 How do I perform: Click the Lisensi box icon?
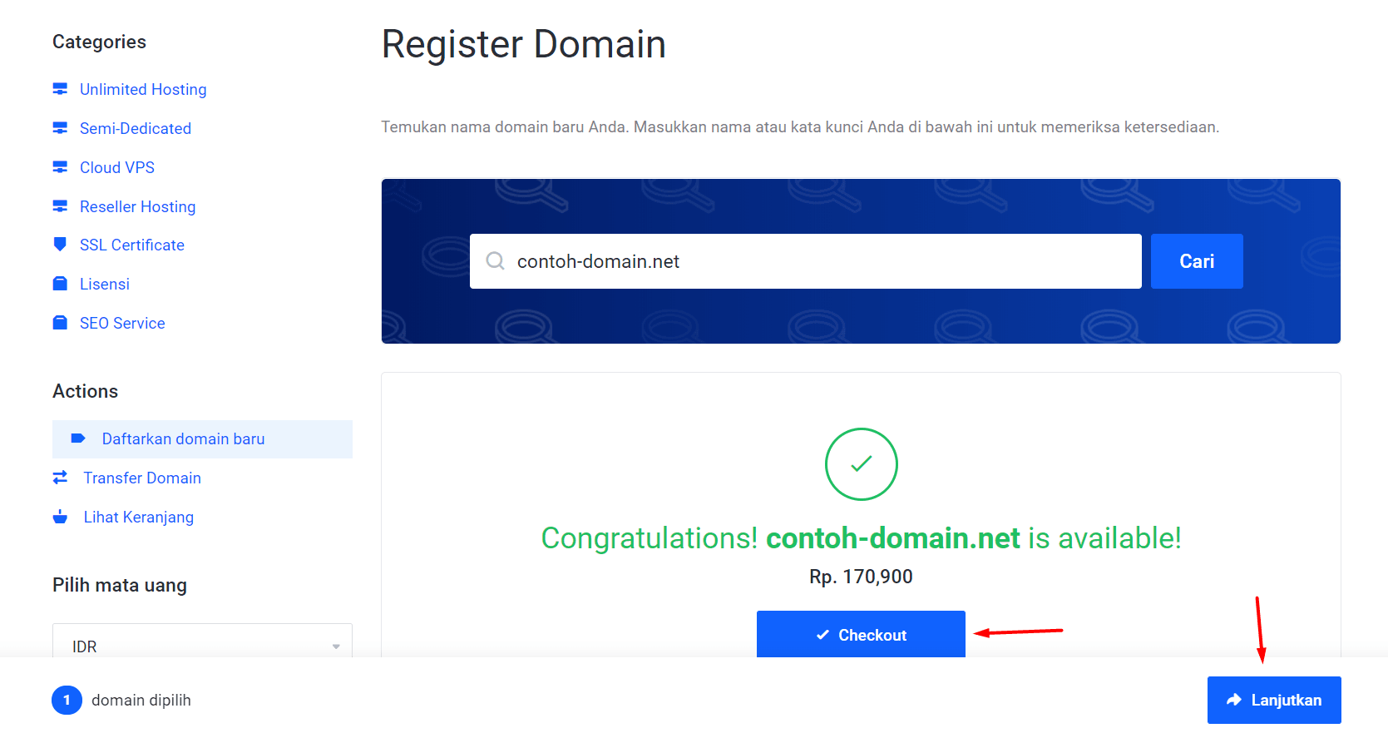click(x=60, y=284)
